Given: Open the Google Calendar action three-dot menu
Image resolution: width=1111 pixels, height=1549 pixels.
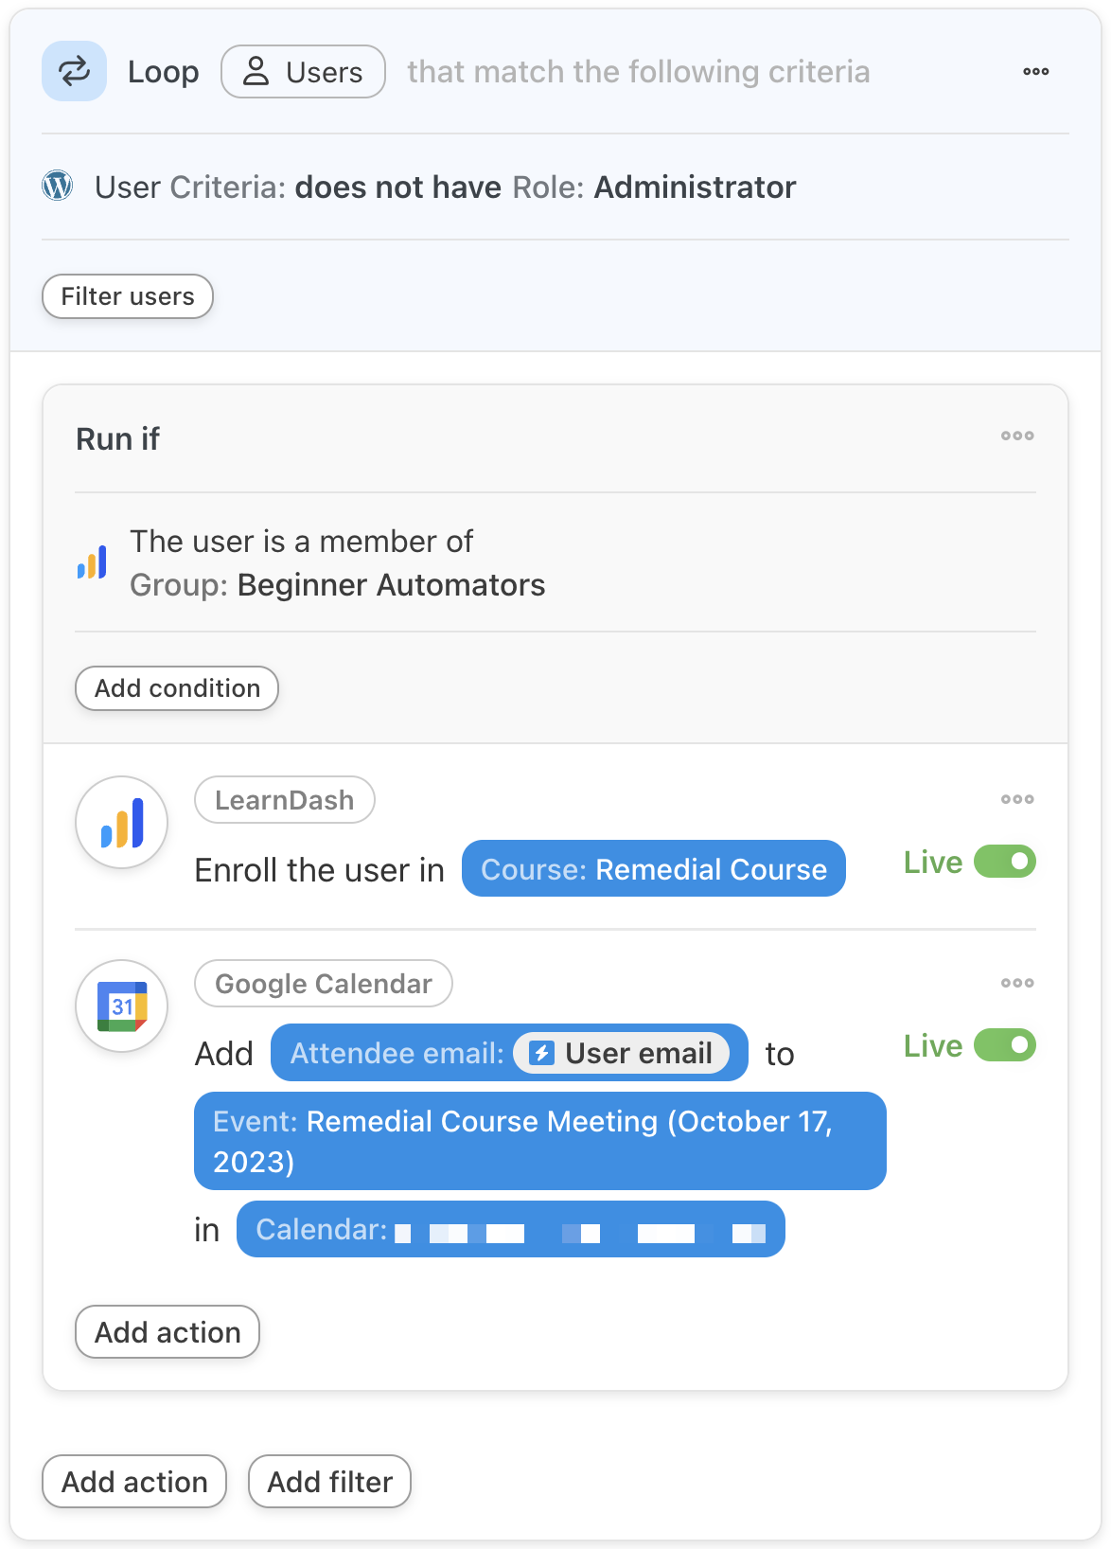Looking at the screenshot, I should click(x=1017, y=983).
